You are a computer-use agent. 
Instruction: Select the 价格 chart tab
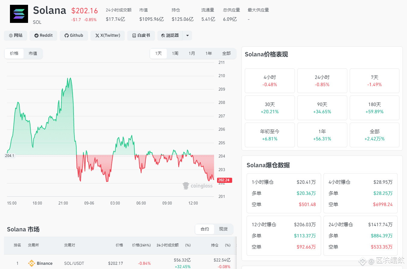tap(14, 53)
